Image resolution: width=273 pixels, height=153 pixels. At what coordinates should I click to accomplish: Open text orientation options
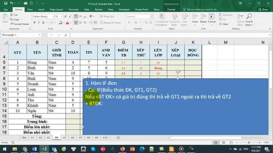point(92,17)
